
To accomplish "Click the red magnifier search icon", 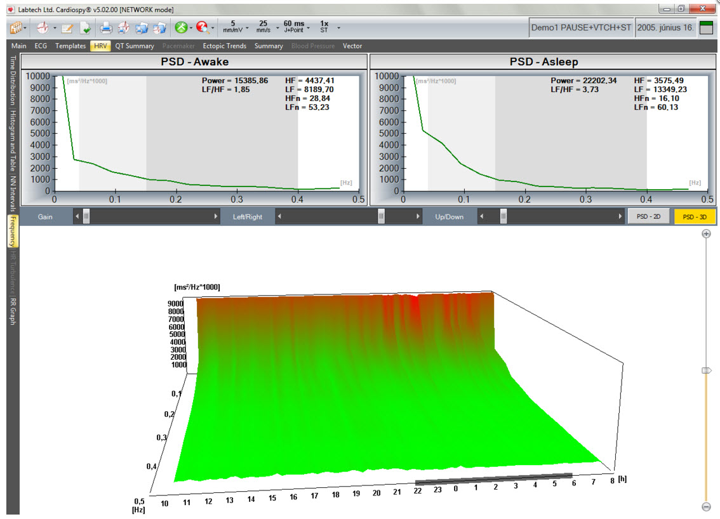I will point(202,27).
